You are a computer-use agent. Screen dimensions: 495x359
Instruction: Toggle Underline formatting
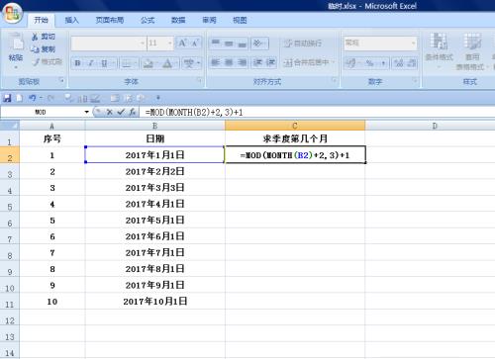[x=104, y=63]
